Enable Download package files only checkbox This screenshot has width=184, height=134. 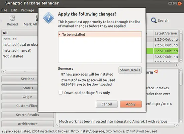pos(61,93)
